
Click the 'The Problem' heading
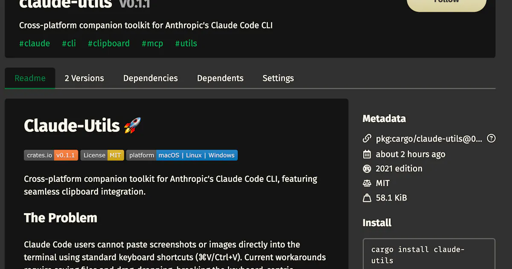click(61, 218)
